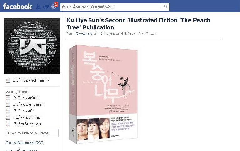This screenshot has width=240, height=151.
Task: Click the รับการอัพเดตผ่าน RSS link
Action: pyautogui.click(x=24, y=143)
